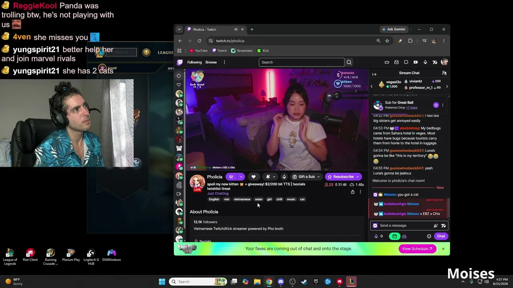
Task: Open the Just Chatting category link
Action: pyautogui.click(x=218, y=194)
